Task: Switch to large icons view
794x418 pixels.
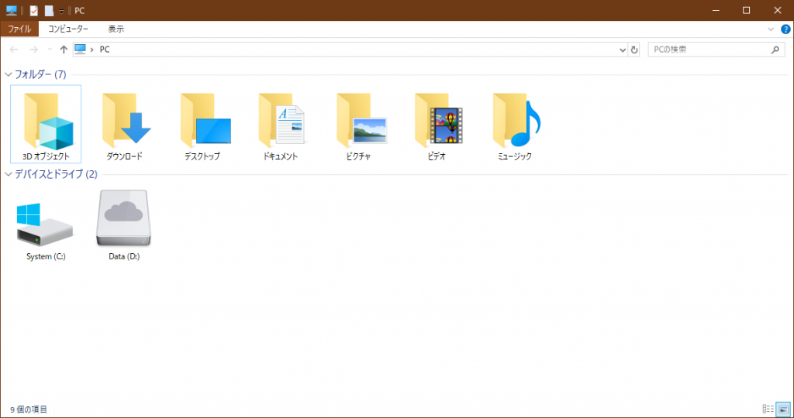Action: [782, 409]
